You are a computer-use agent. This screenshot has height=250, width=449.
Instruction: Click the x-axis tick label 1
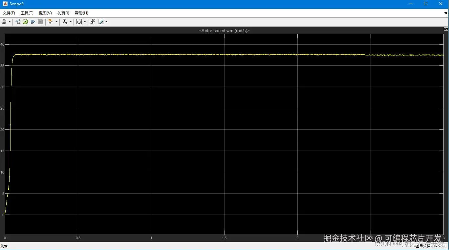coord(151,238)
